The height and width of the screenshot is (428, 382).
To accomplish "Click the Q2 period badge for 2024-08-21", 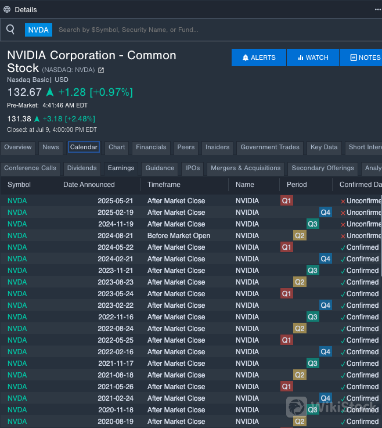I will [300, 236].
